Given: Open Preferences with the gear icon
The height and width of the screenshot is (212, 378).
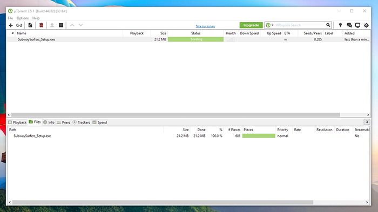Looking at the screenshot, I should tap(366, 25).
